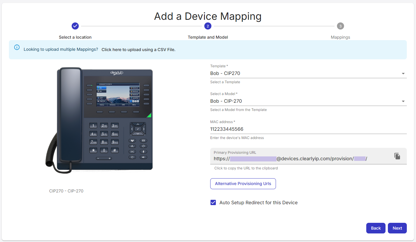The height and width of the screenshot is (242, 416).
Task: Click the copy URL clipboard icon
Action: click(x=397, y=156)
